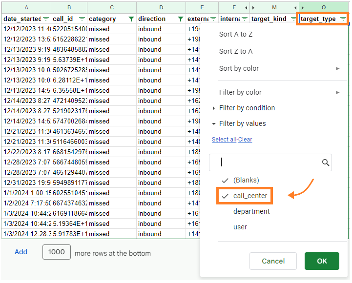Image resolution: width=352 pixels, height=283 pixels.
Task: Choose Sort Z to A
Action: tap(236, 51)
